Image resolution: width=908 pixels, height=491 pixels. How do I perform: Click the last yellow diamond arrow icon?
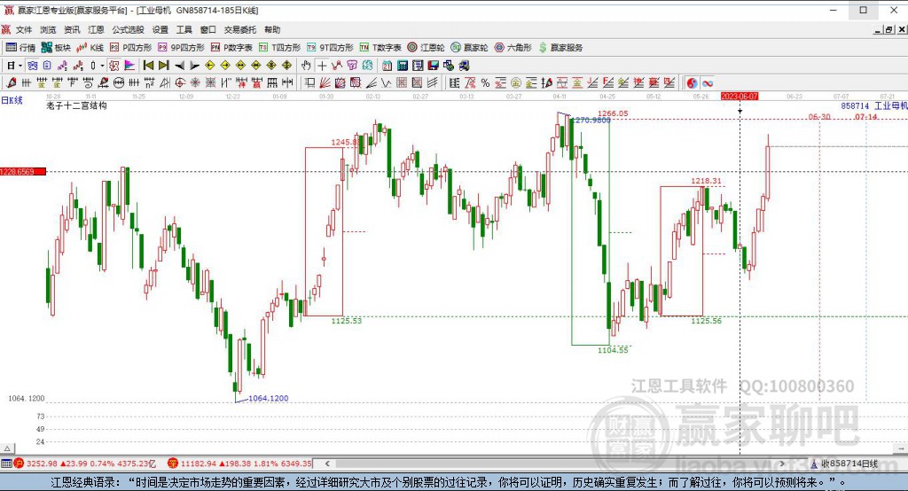(x=286, y=66)
